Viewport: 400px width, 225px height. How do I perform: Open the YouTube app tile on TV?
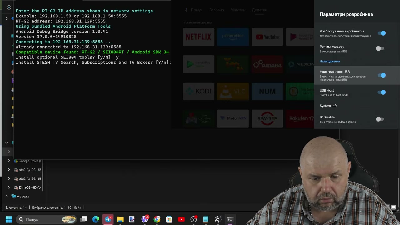click(267, 37)
